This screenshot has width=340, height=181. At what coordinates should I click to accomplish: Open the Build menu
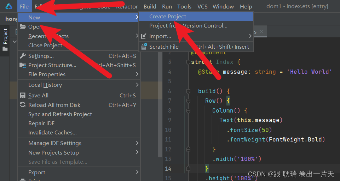pyautogui.click(x=150, y=7)
